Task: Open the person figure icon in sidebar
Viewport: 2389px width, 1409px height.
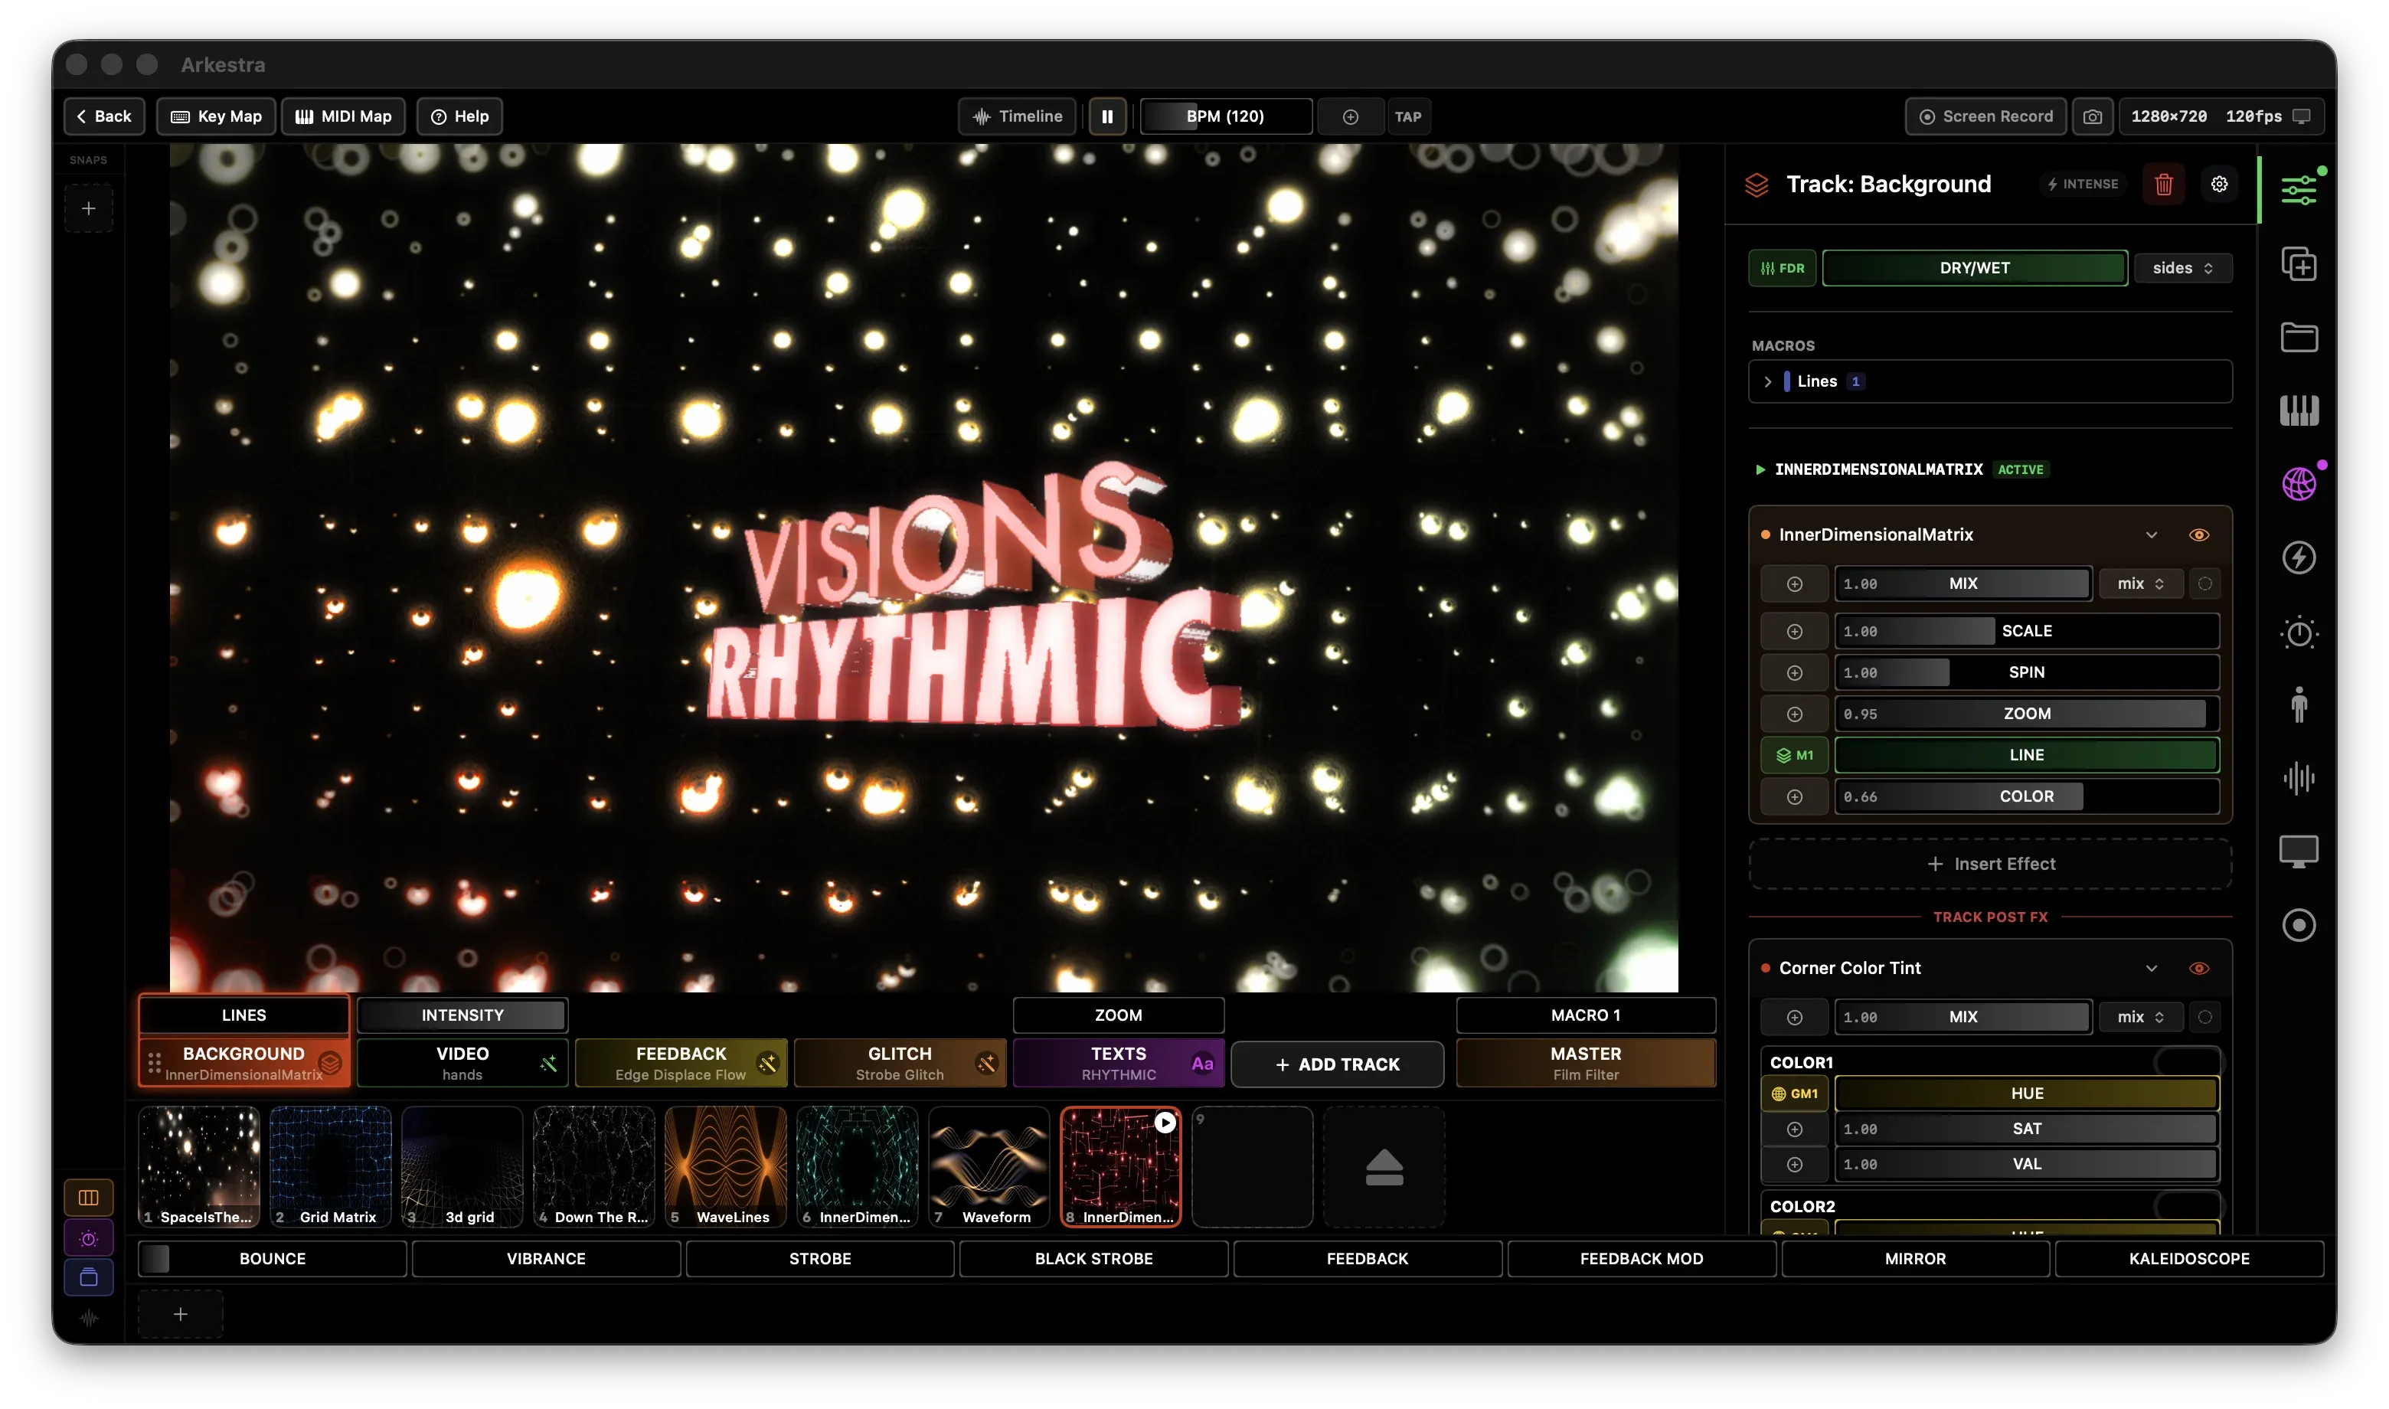Action: tap(2298, 704)
